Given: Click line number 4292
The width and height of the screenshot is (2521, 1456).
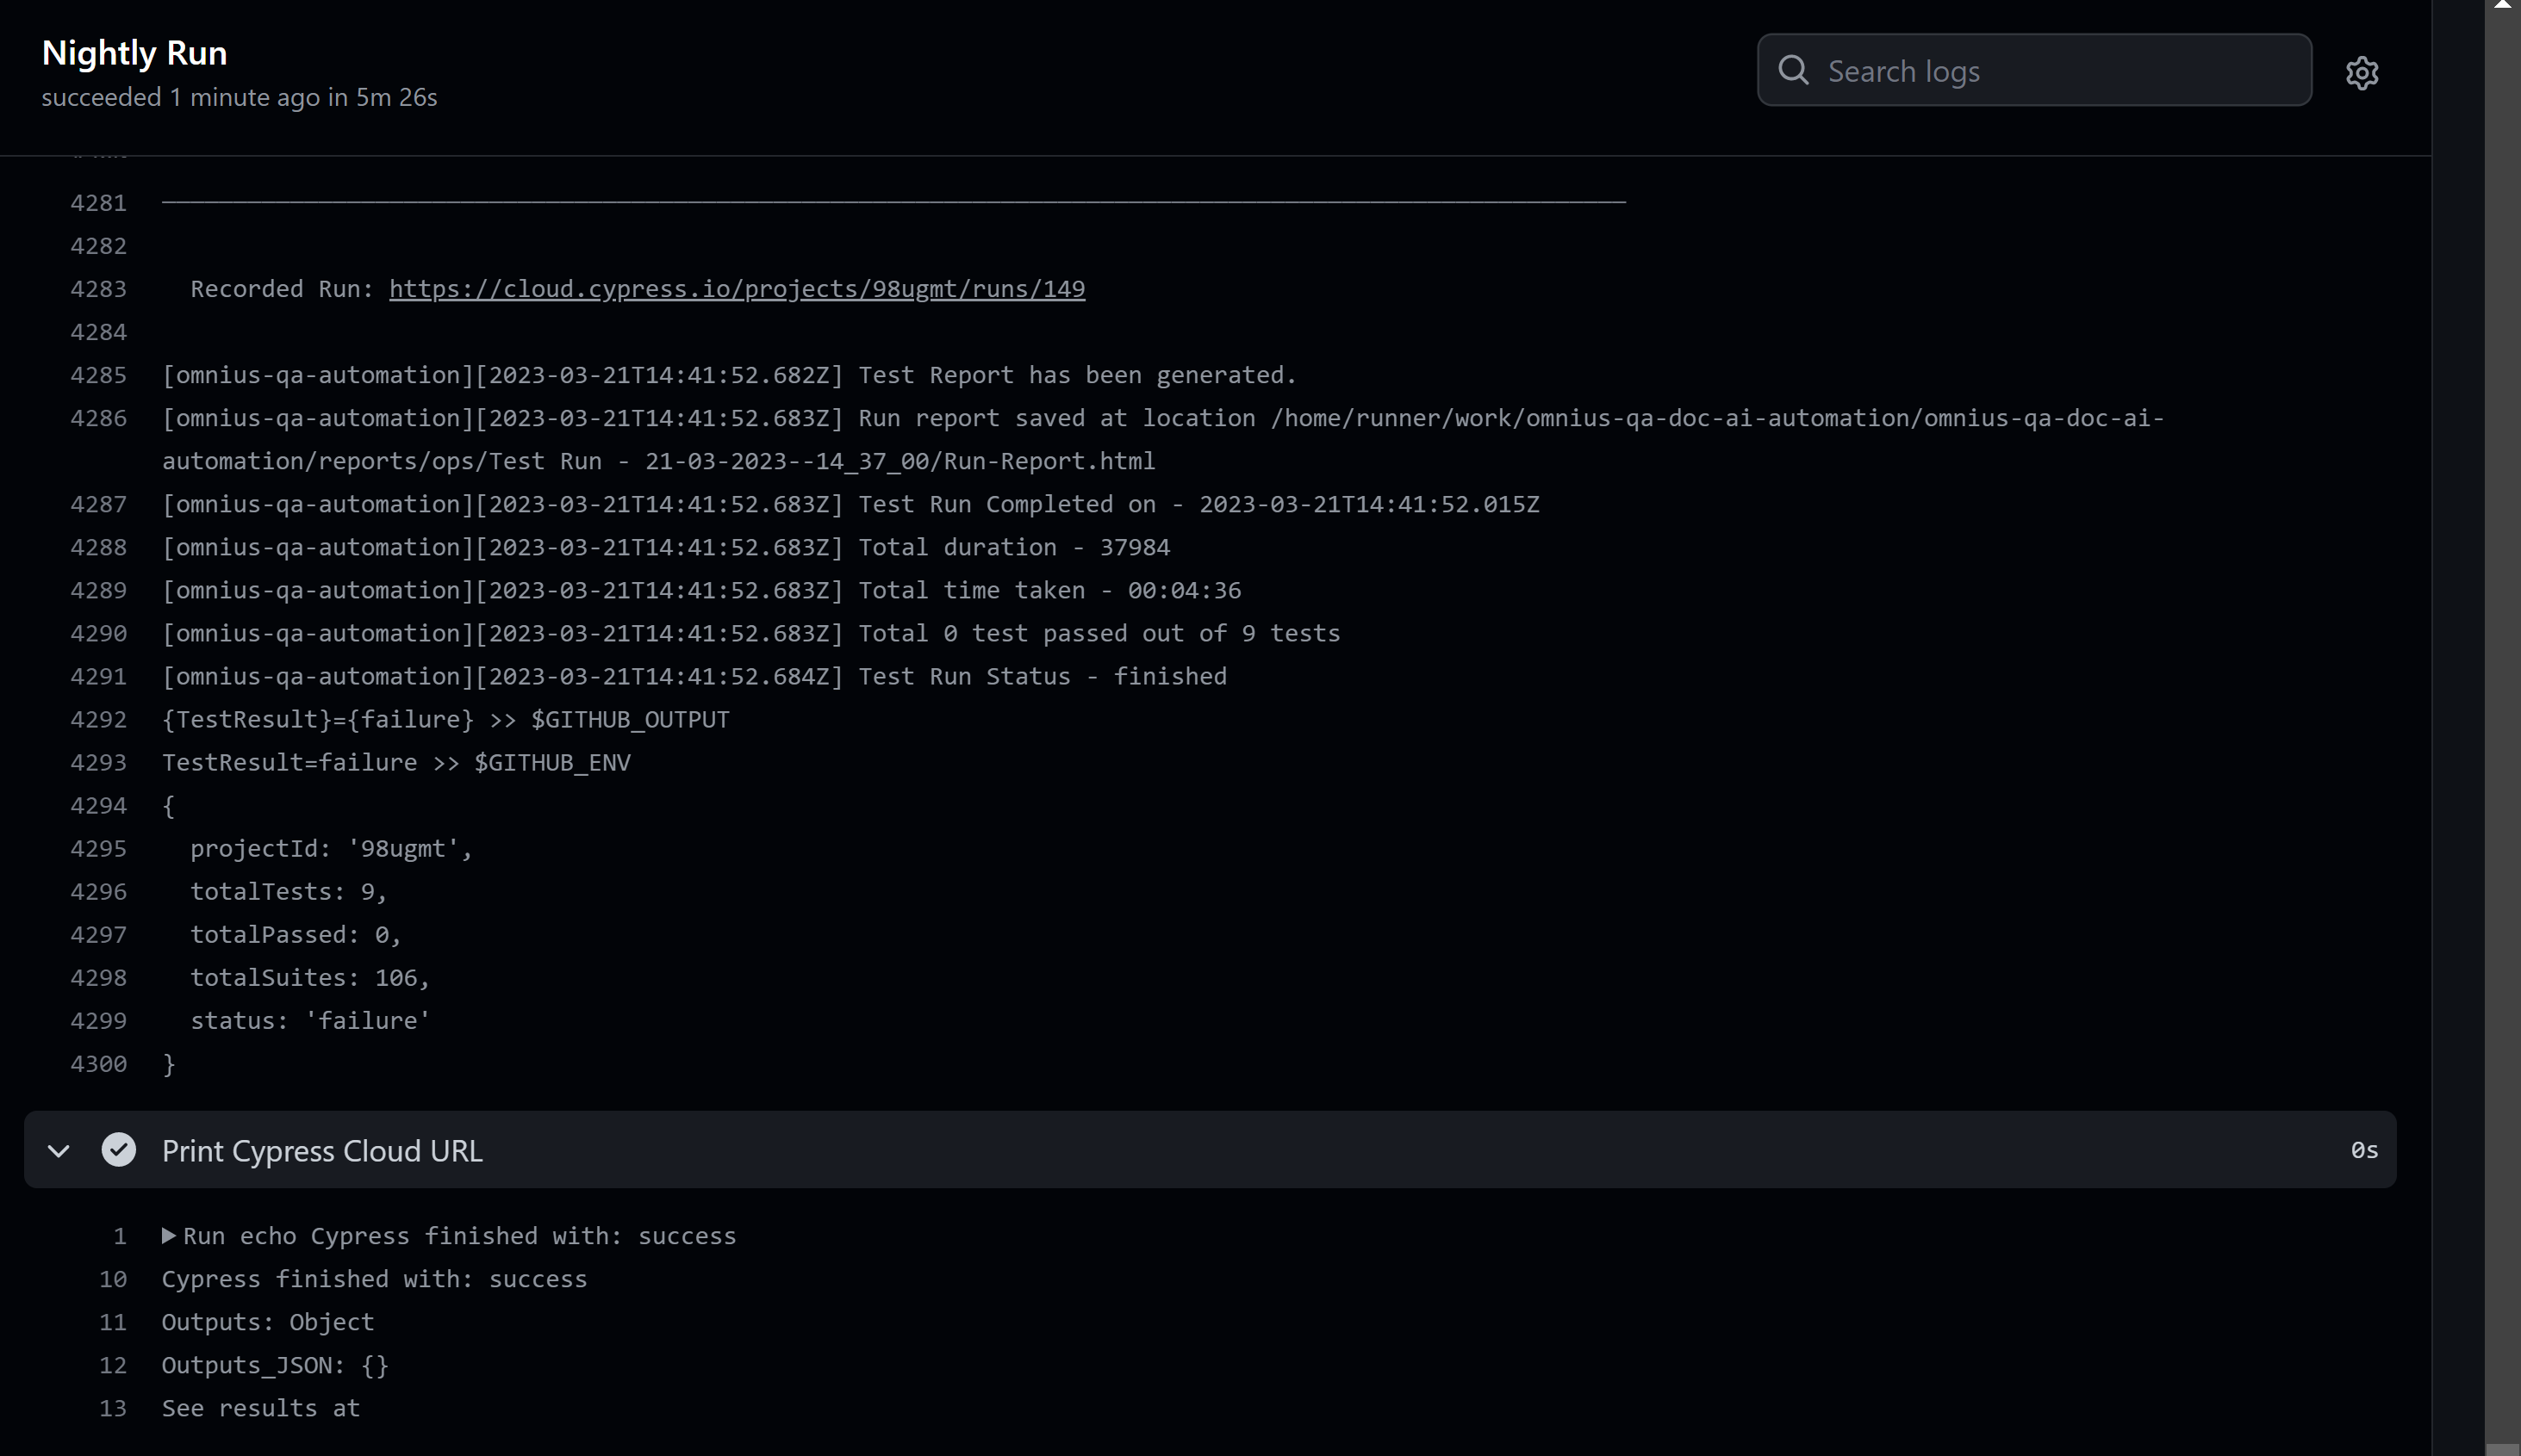Looking at the screenshot, I should (x=98, y=720).
